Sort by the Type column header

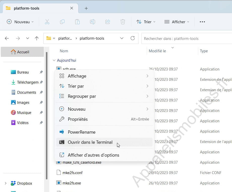tap(204, 51)
